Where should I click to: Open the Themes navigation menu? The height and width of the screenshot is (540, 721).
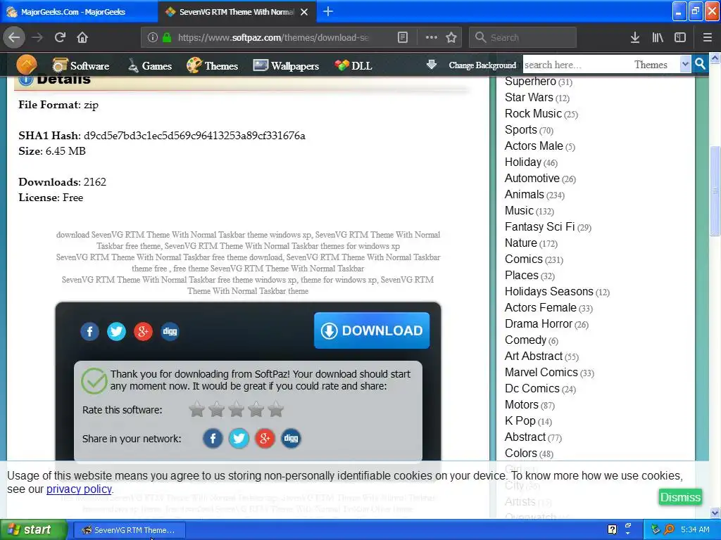[212, 65]
